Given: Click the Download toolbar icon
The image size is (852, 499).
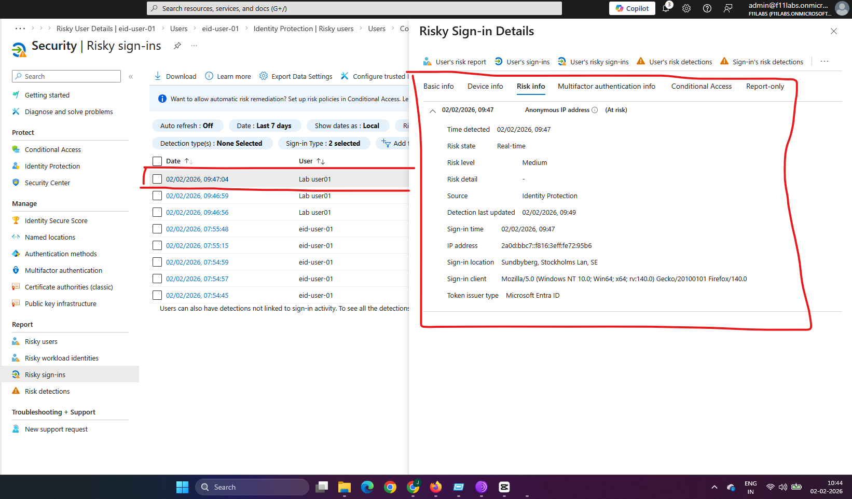Looking at the screenshot, I should click(158, 76).
